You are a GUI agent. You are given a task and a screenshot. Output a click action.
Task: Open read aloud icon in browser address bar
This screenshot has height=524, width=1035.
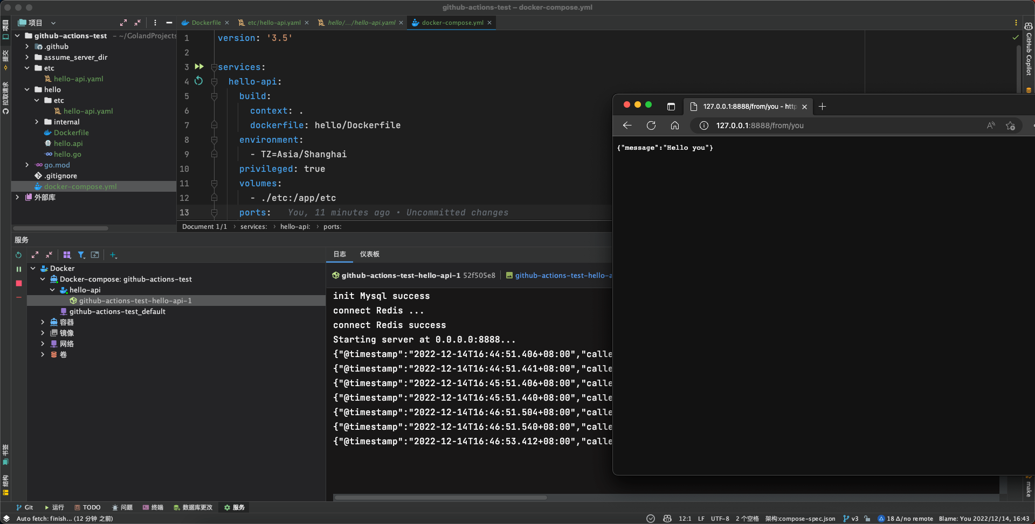(x=991, y=125)
